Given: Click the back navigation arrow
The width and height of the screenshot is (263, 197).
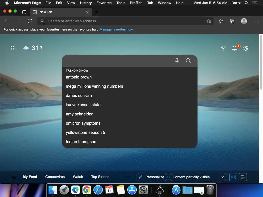Looking at the screenshot, I should pos(7,21).
